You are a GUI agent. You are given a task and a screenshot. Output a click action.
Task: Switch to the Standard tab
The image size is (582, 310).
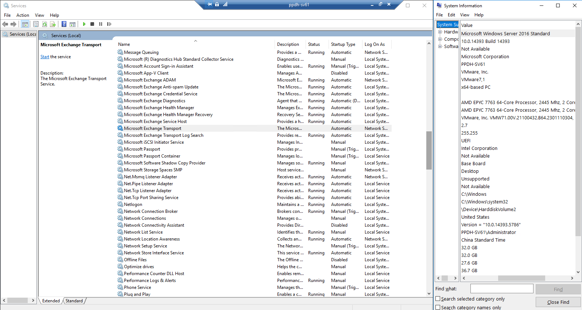[74, 301]
